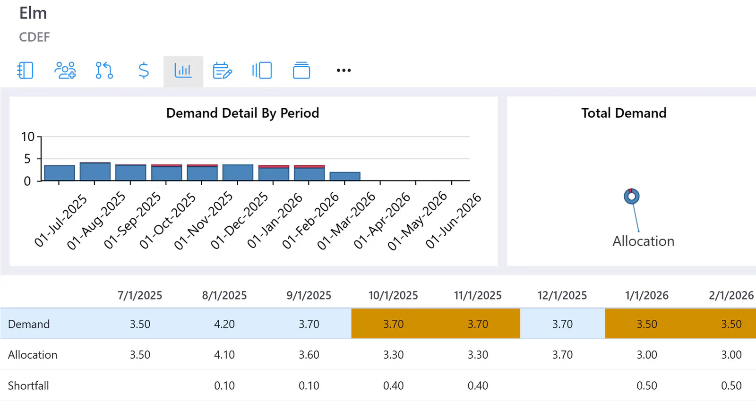
Task: Select the Shortfall row label
Action: click(28, 386)
